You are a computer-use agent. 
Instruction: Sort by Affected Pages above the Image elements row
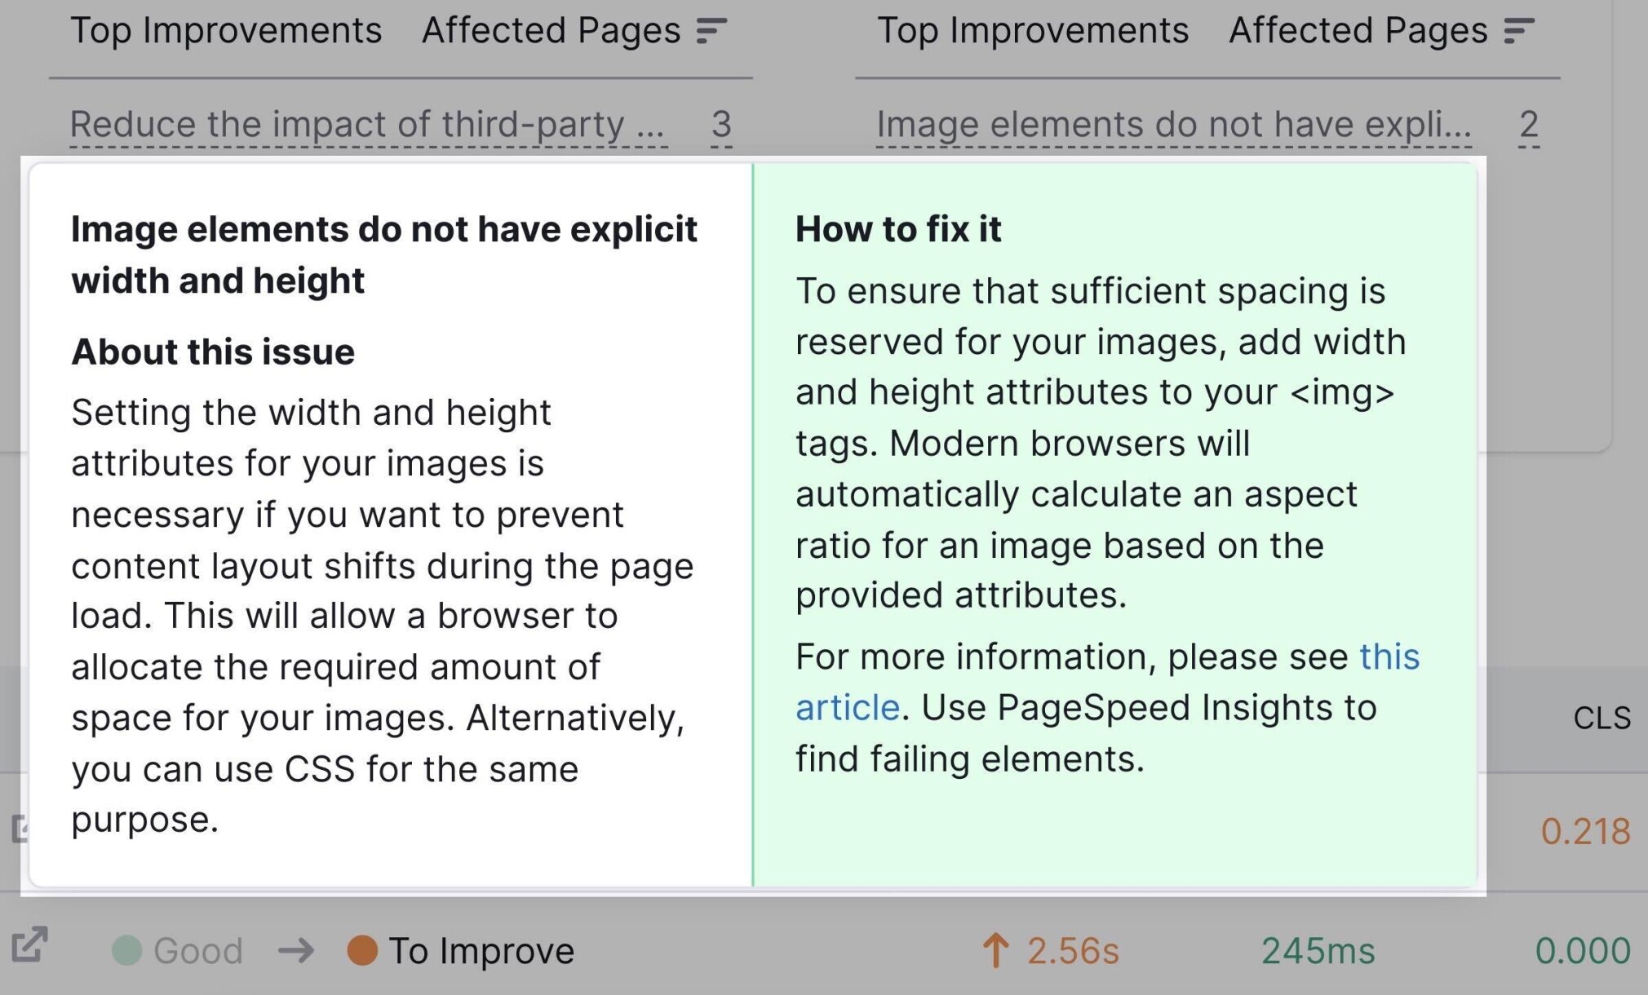click(x=1358, y=31)
